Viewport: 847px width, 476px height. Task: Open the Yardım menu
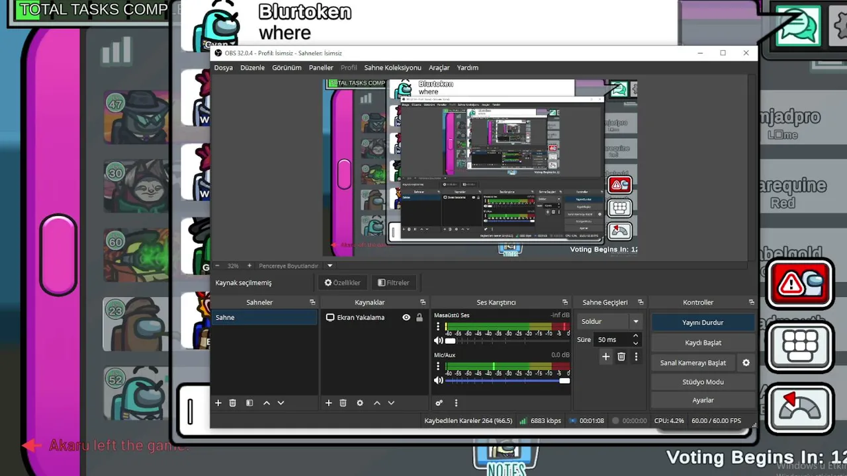tap(467, 67)
